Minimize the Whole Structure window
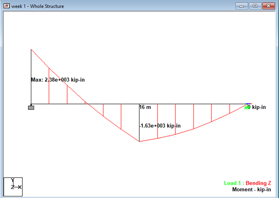 [241, 6]
